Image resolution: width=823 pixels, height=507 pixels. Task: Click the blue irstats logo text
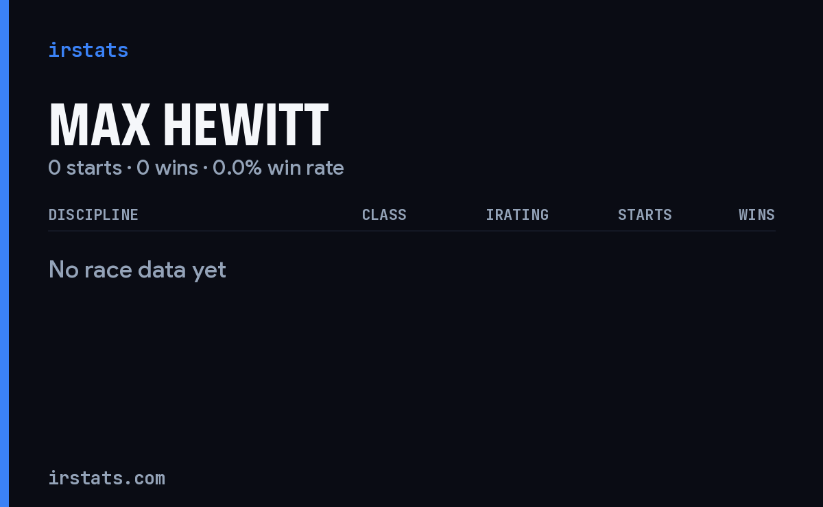click(88, 50)
